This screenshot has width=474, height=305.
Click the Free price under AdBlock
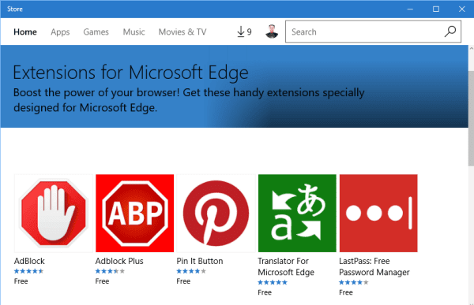pos(21,281)
